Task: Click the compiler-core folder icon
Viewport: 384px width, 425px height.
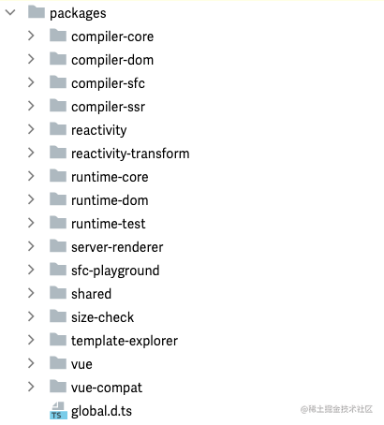Action: point(58,36)
